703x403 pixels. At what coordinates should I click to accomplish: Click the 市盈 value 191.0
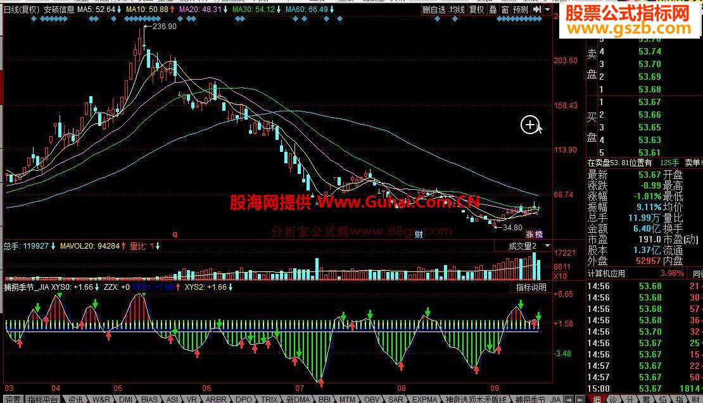pos(649,240)
